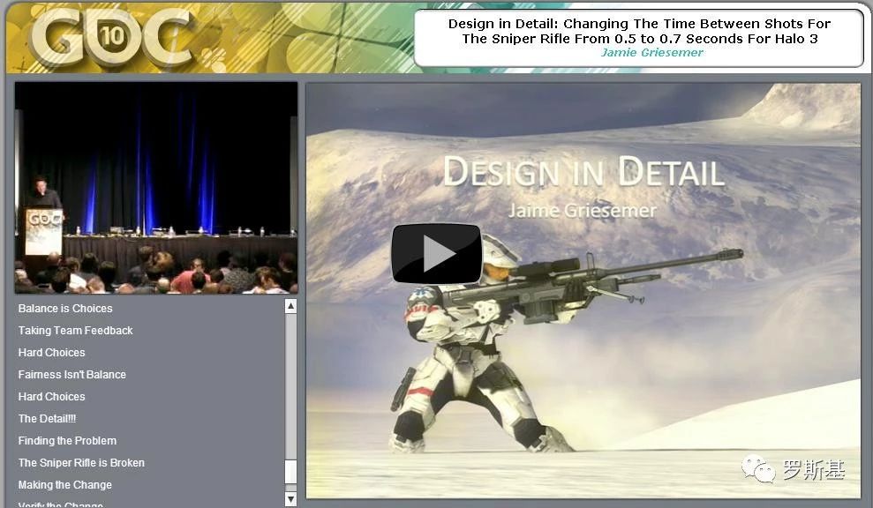Go to Fairness Isn't Balance chapter

click(x=71, y=375)
